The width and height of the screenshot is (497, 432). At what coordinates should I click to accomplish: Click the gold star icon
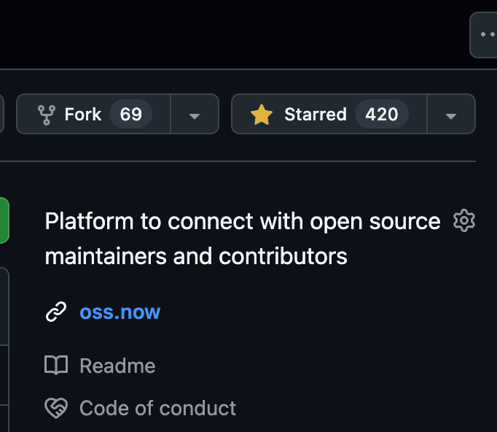[x=262, y=115]
